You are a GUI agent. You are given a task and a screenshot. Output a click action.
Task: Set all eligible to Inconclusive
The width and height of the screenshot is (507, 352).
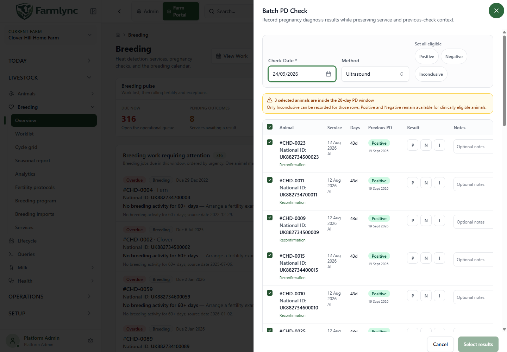tap(431, 74)
